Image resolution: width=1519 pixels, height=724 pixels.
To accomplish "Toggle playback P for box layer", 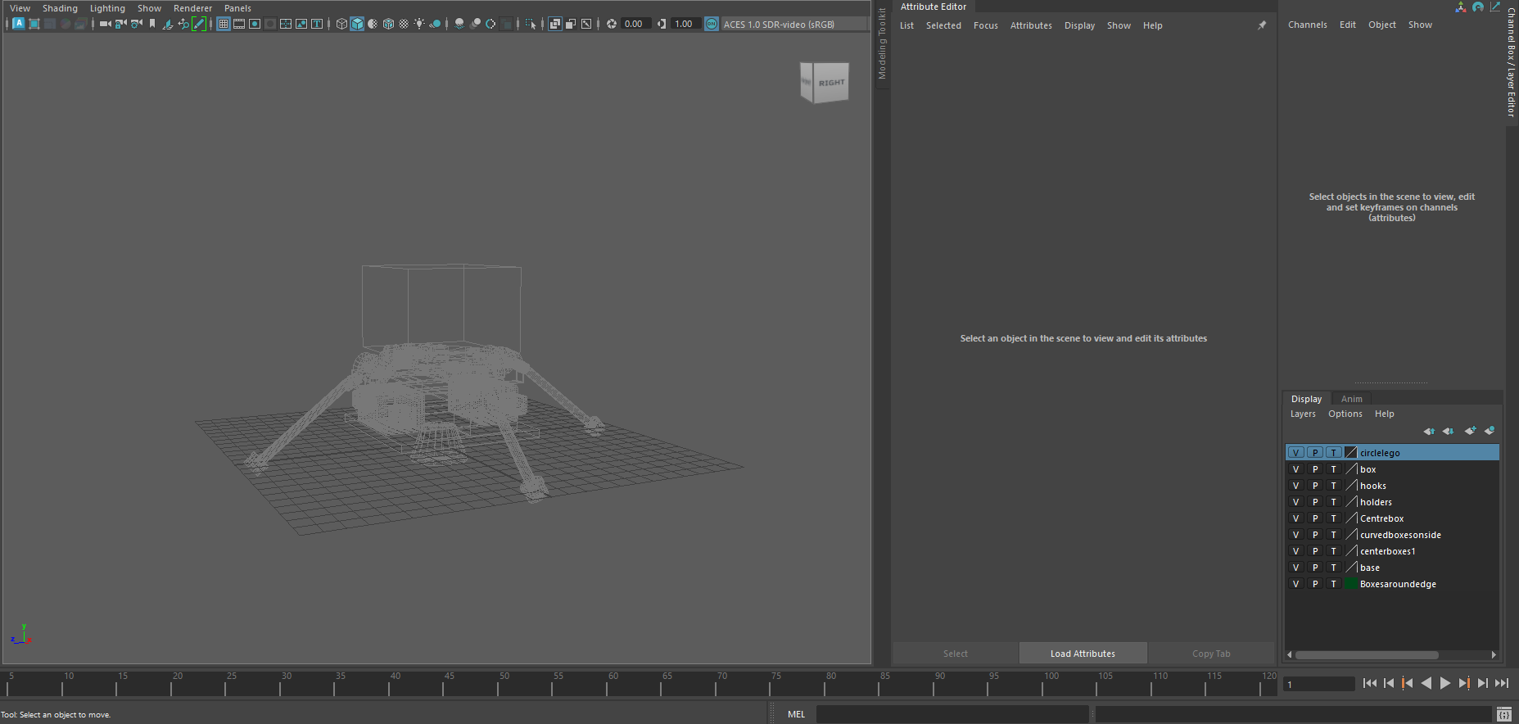I will pos(1315,469).
